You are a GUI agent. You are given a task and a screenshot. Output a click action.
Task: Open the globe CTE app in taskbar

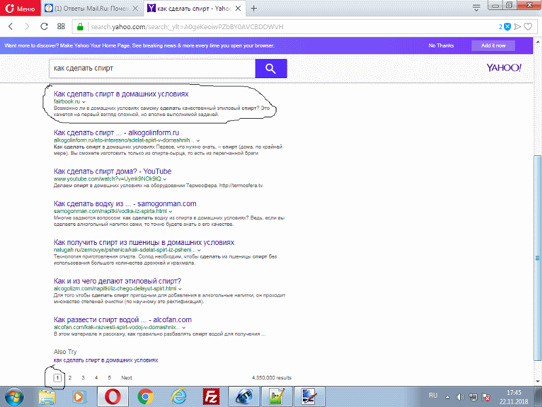[244, 397]
